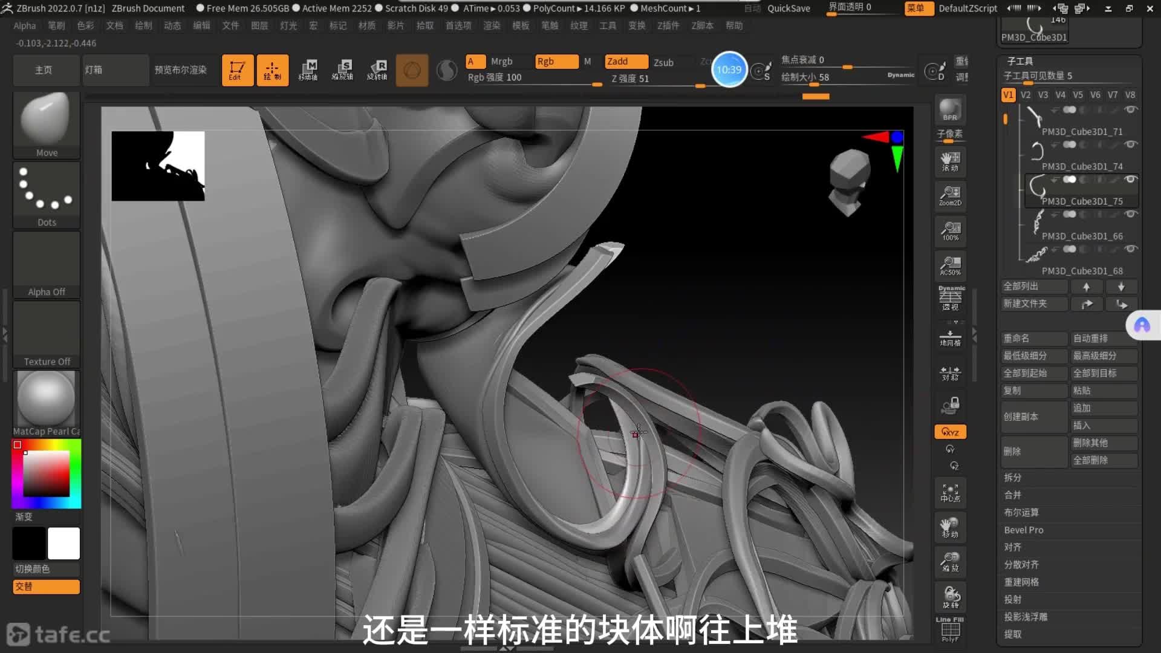This screenshot has width=1161, height=653.
Task: Expand the Bevel Pro section
Action: [x=1024, y=530]
